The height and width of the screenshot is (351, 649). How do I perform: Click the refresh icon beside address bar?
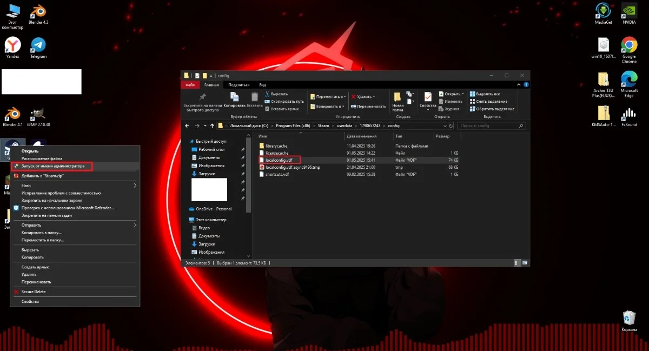451,125
